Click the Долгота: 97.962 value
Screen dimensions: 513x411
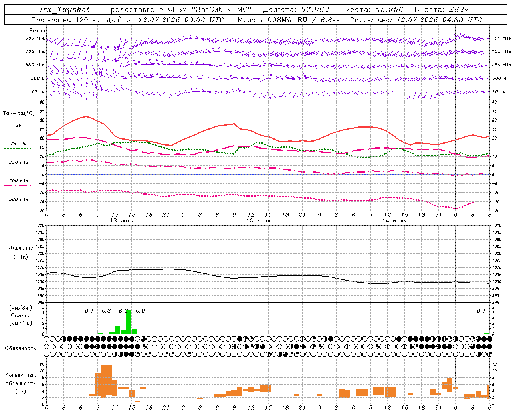click(x=296, y=10)
